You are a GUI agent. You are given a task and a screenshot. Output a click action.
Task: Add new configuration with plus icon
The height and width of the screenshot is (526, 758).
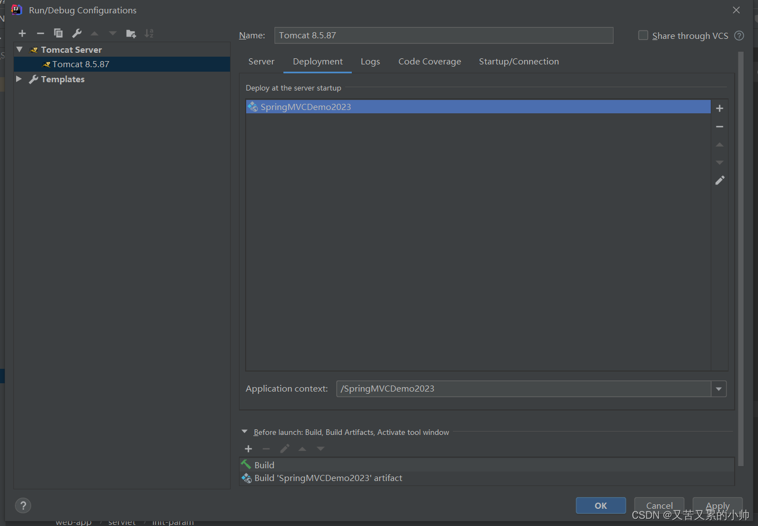pyautogui.click(x=22, y=33)
